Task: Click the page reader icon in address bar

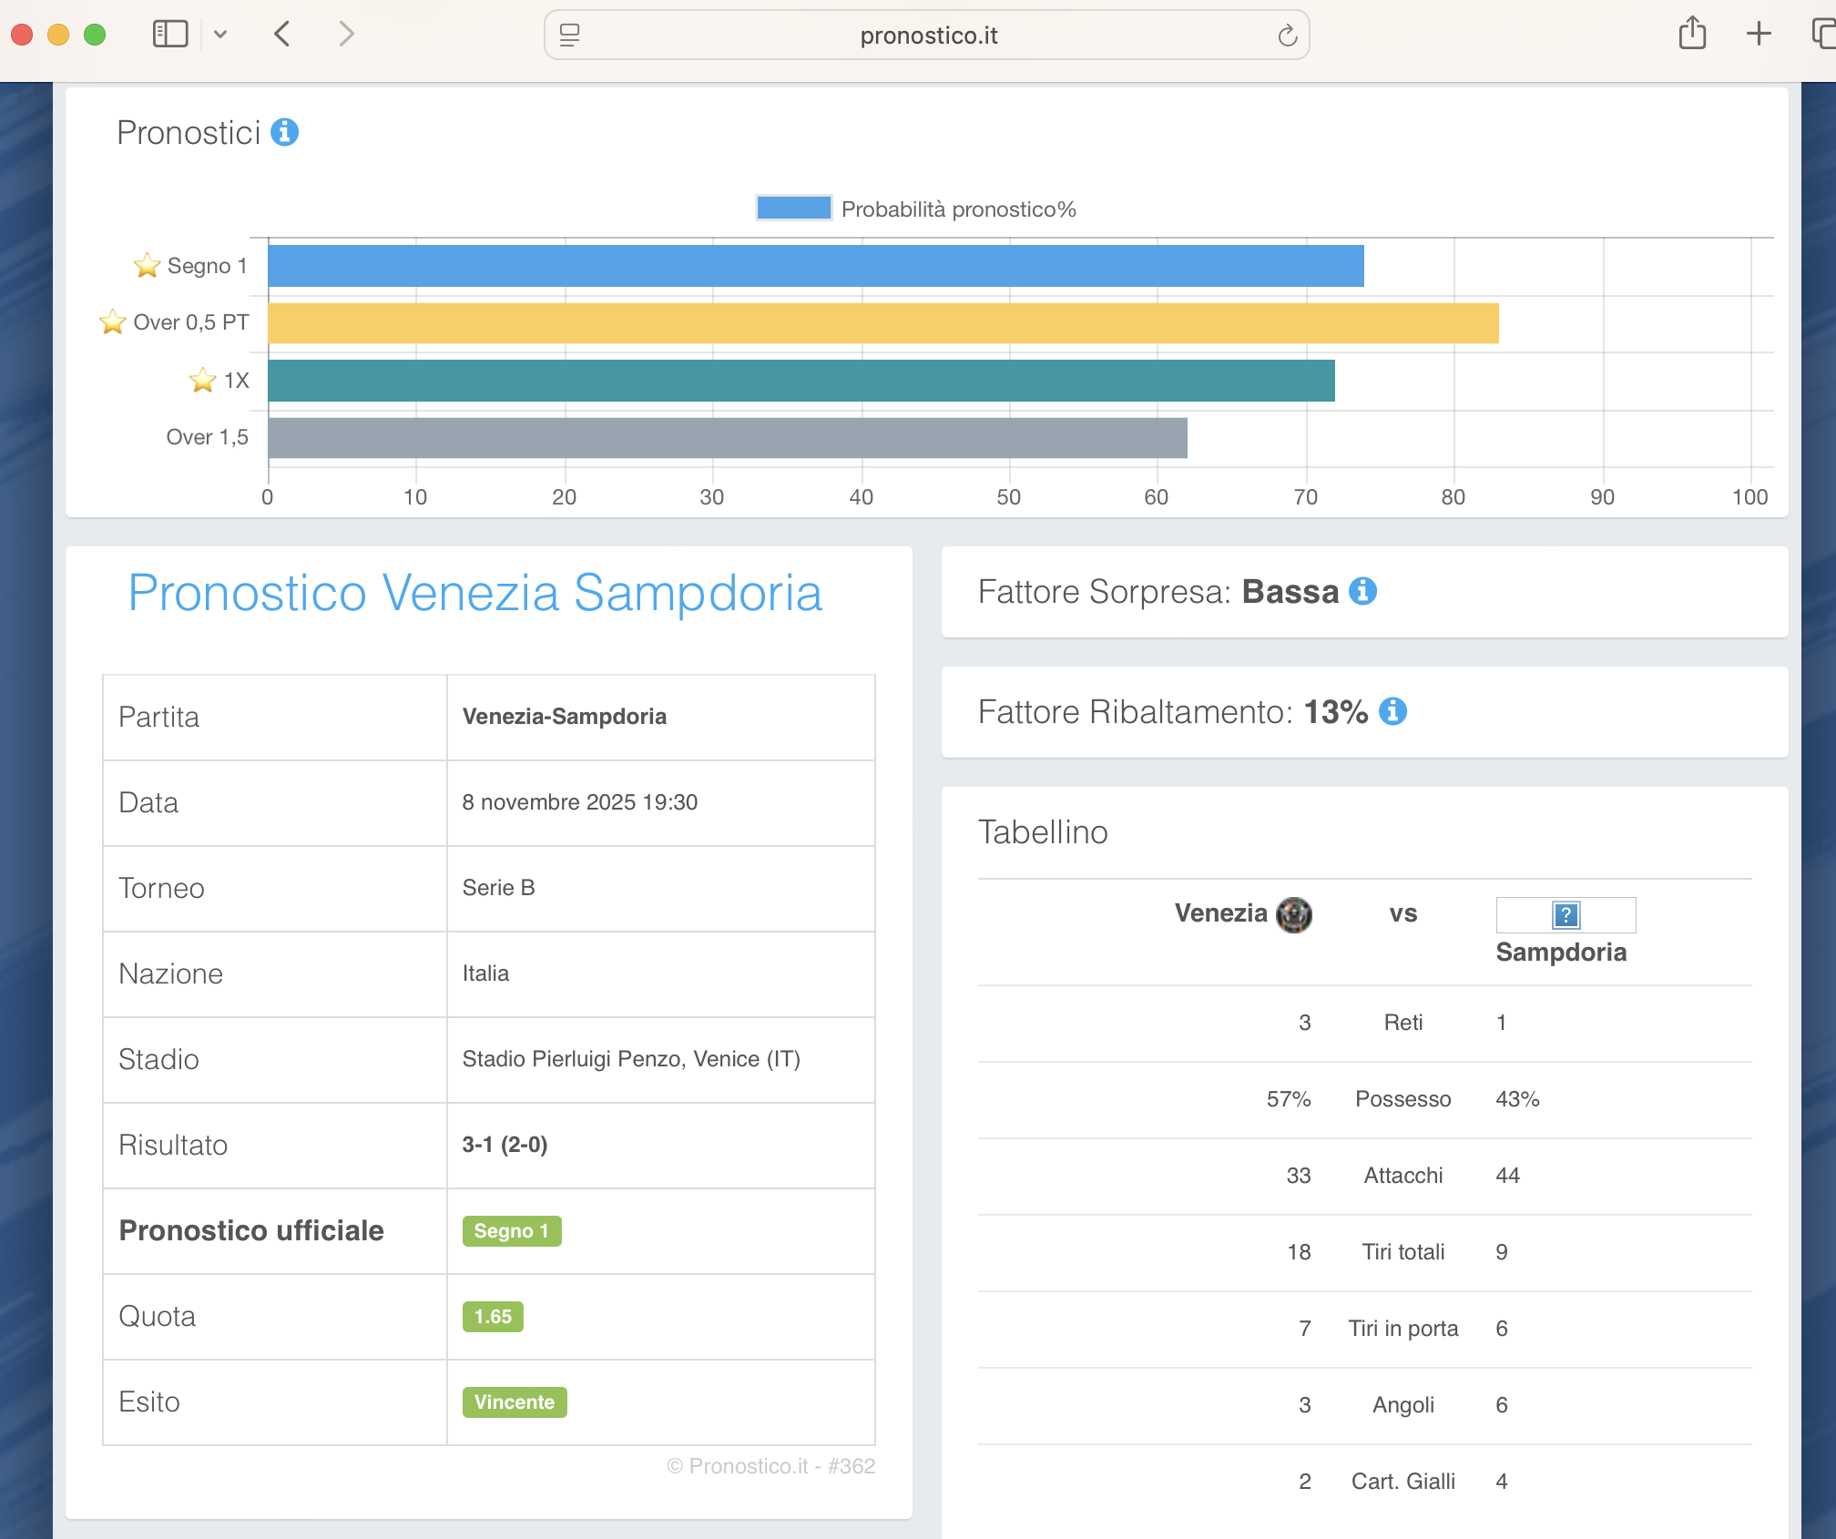Action: tap(570, 36)
